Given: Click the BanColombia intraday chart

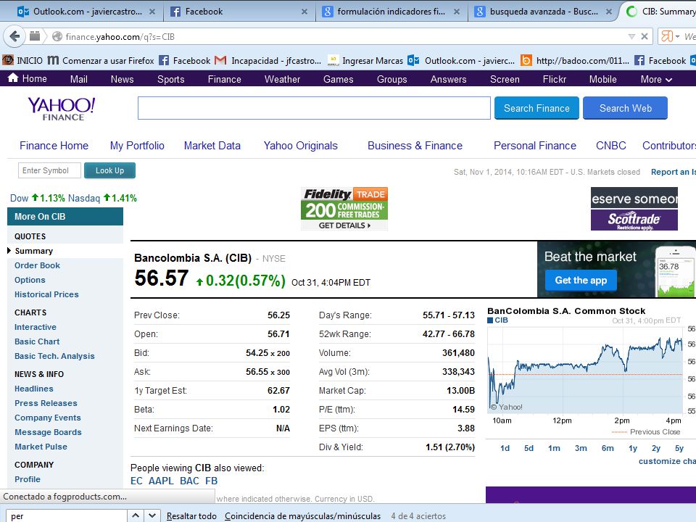Looking at the screenshot, I should [x=586, y=370].
